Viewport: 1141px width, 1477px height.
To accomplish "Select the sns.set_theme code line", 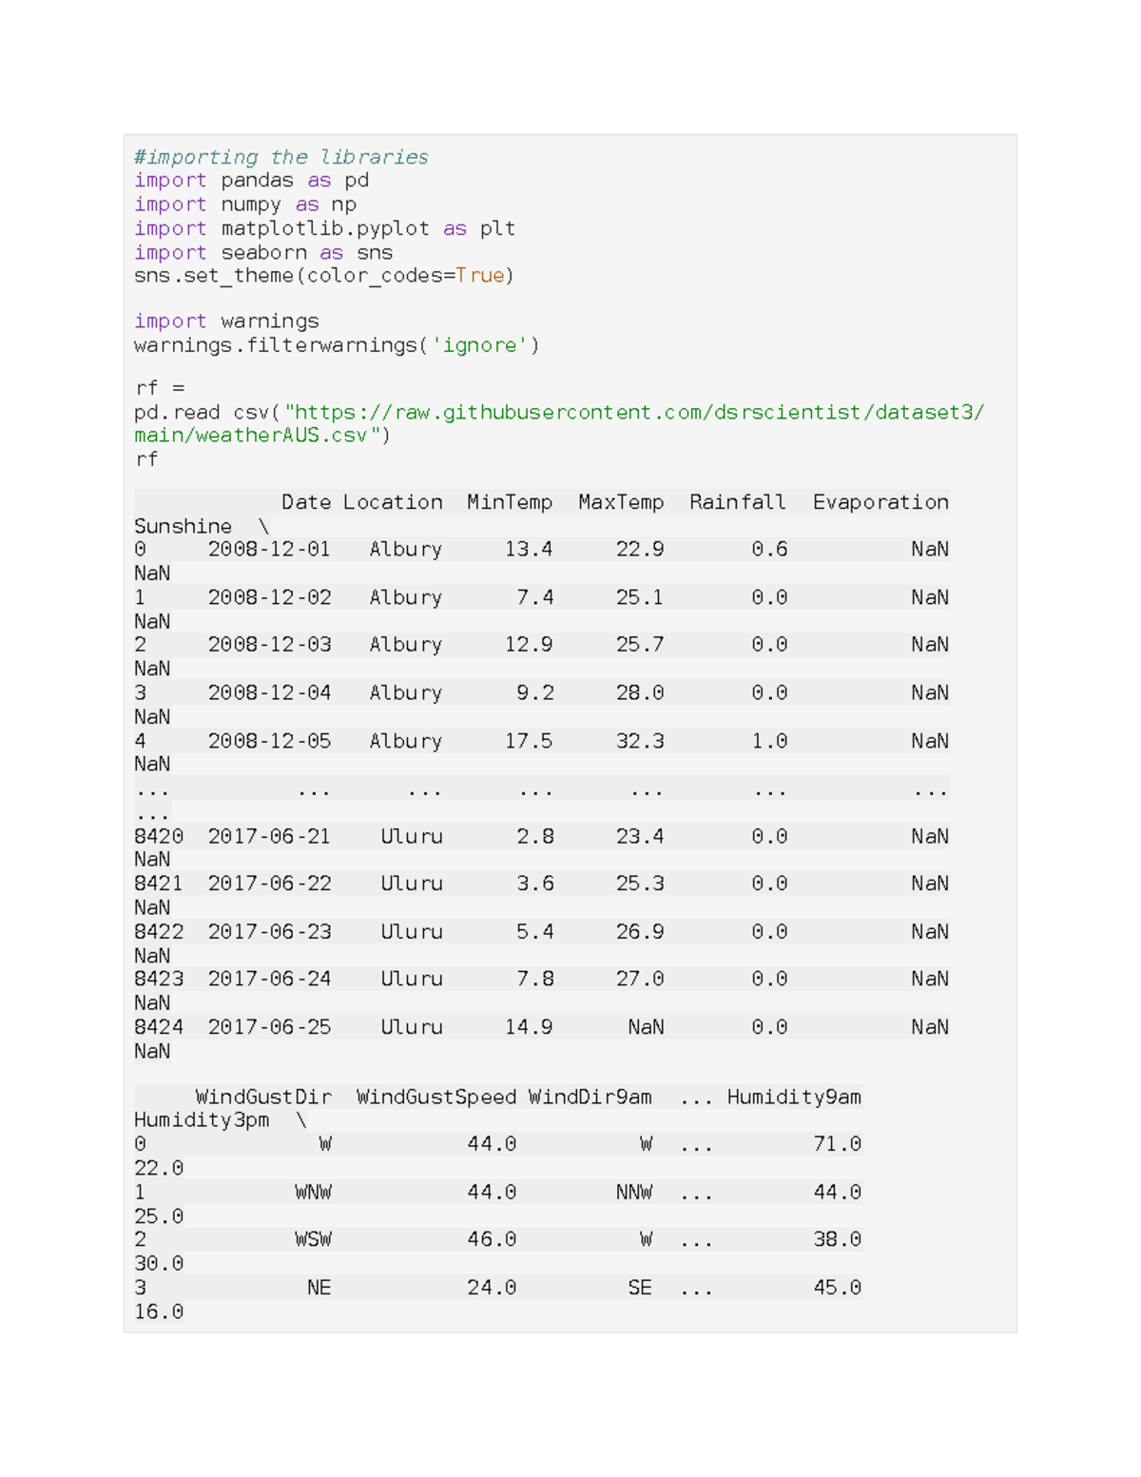I will tap(323, 276).
